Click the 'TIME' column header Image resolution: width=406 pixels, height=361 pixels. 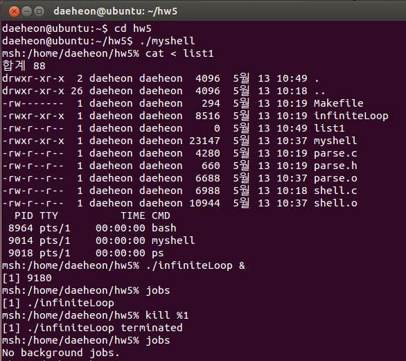pyautogui.click(x=133, y=215)
